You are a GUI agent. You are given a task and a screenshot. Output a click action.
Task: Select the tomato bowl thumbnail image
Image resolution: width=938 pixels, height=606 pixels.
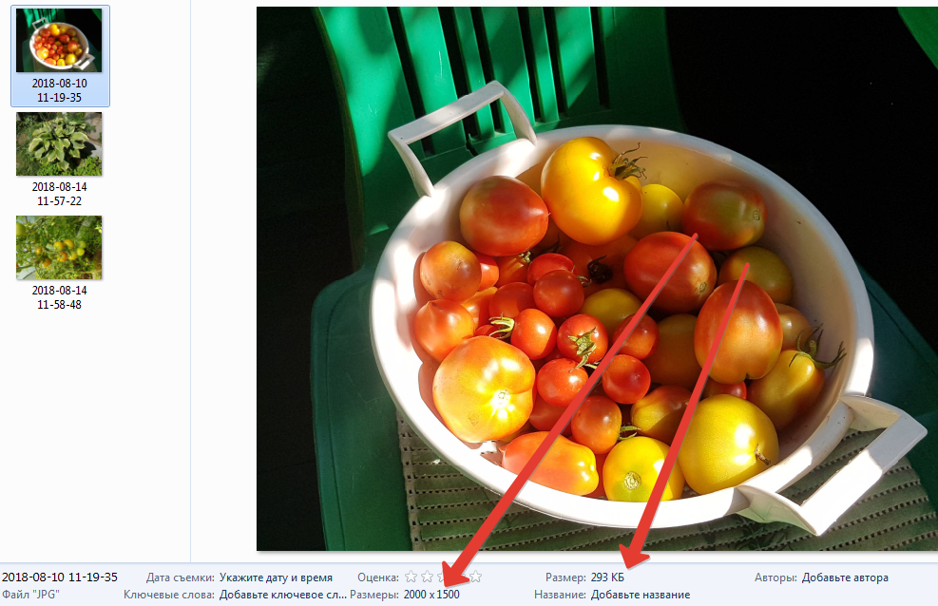point(59,40)
